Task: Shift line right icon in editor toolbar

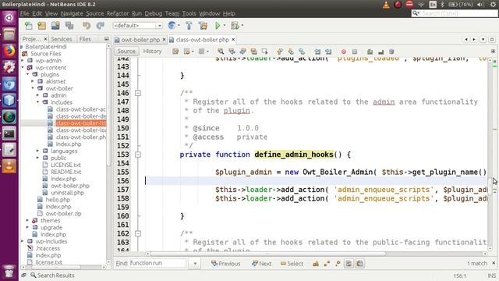Action: [328, 52]
